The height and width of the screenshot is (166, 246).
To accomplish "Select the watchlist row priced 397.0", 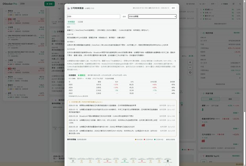I will point(25,70).
